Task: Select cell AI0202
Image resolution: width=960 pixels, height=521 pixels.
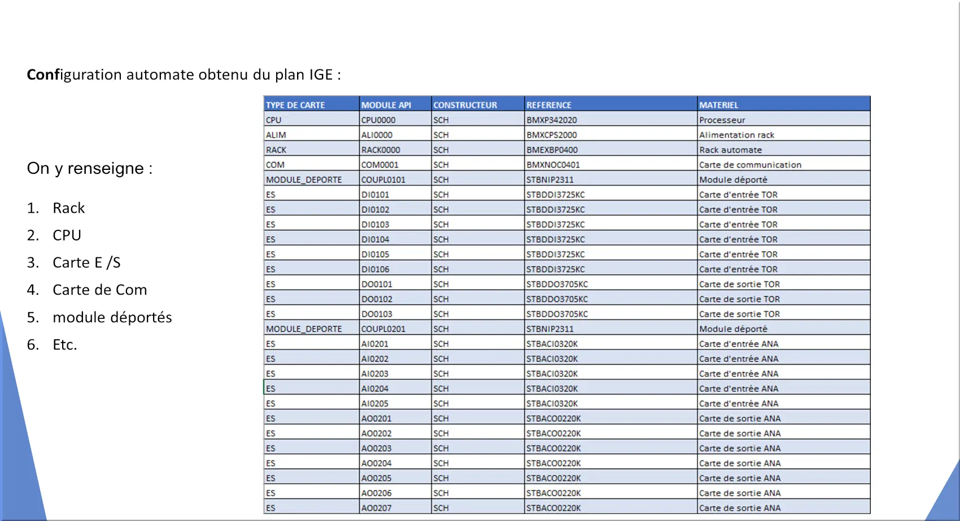Action: pyautogui.click(x=395, y=358)
